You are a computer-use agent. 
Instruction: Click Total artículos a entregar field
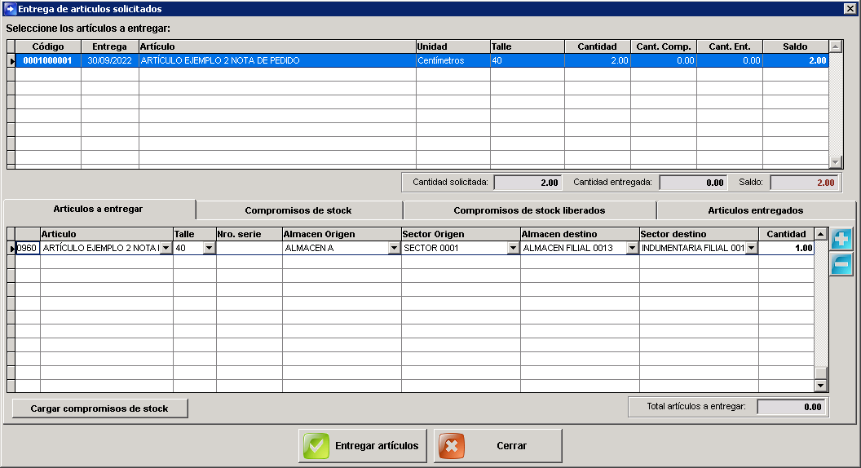[x=791, y=407]
